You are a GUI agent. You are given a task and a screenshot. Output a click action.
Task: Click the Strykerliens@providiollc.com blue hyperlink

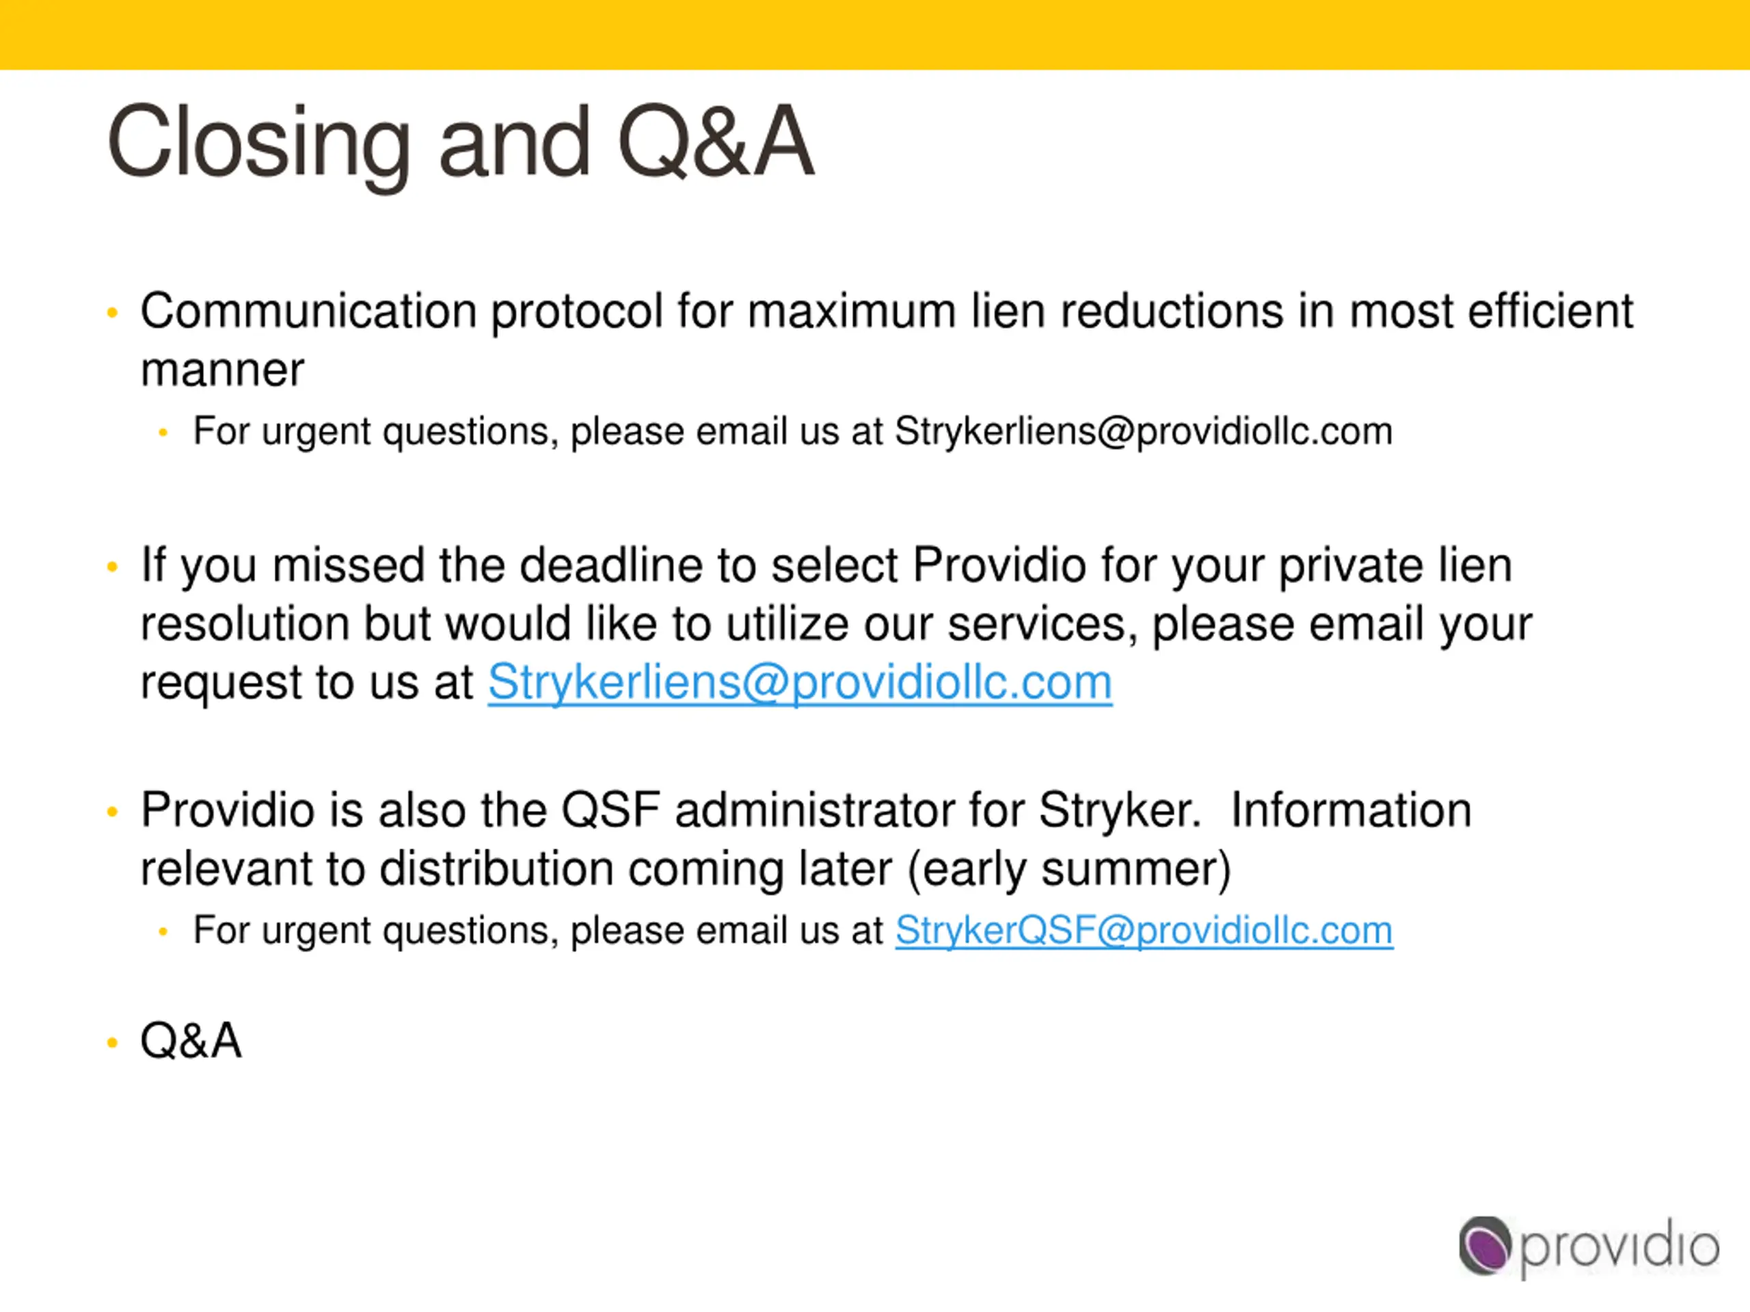[x=800, y=682]
